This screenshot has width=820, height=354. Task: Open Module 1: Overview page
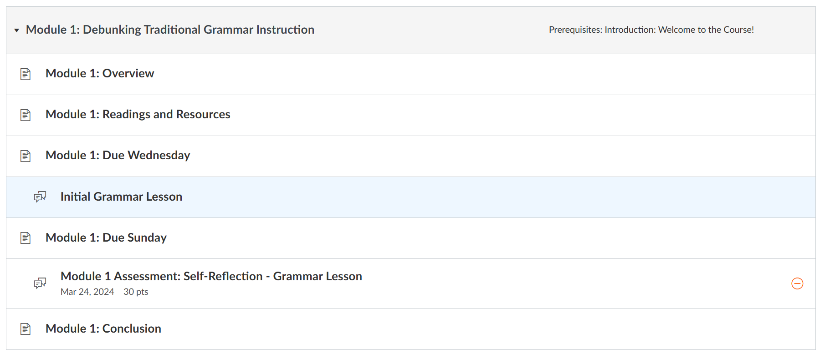100,73
